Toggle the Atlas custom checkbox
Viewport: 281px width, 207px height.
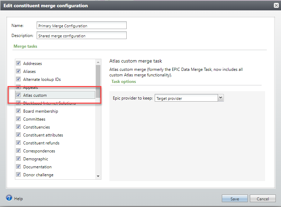[x=18, y=95]
